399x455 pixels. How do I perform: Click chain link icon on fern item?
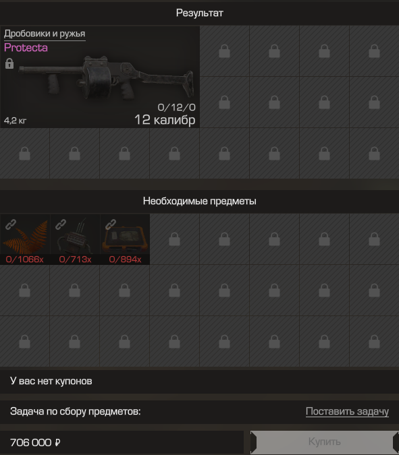(11, 224)
